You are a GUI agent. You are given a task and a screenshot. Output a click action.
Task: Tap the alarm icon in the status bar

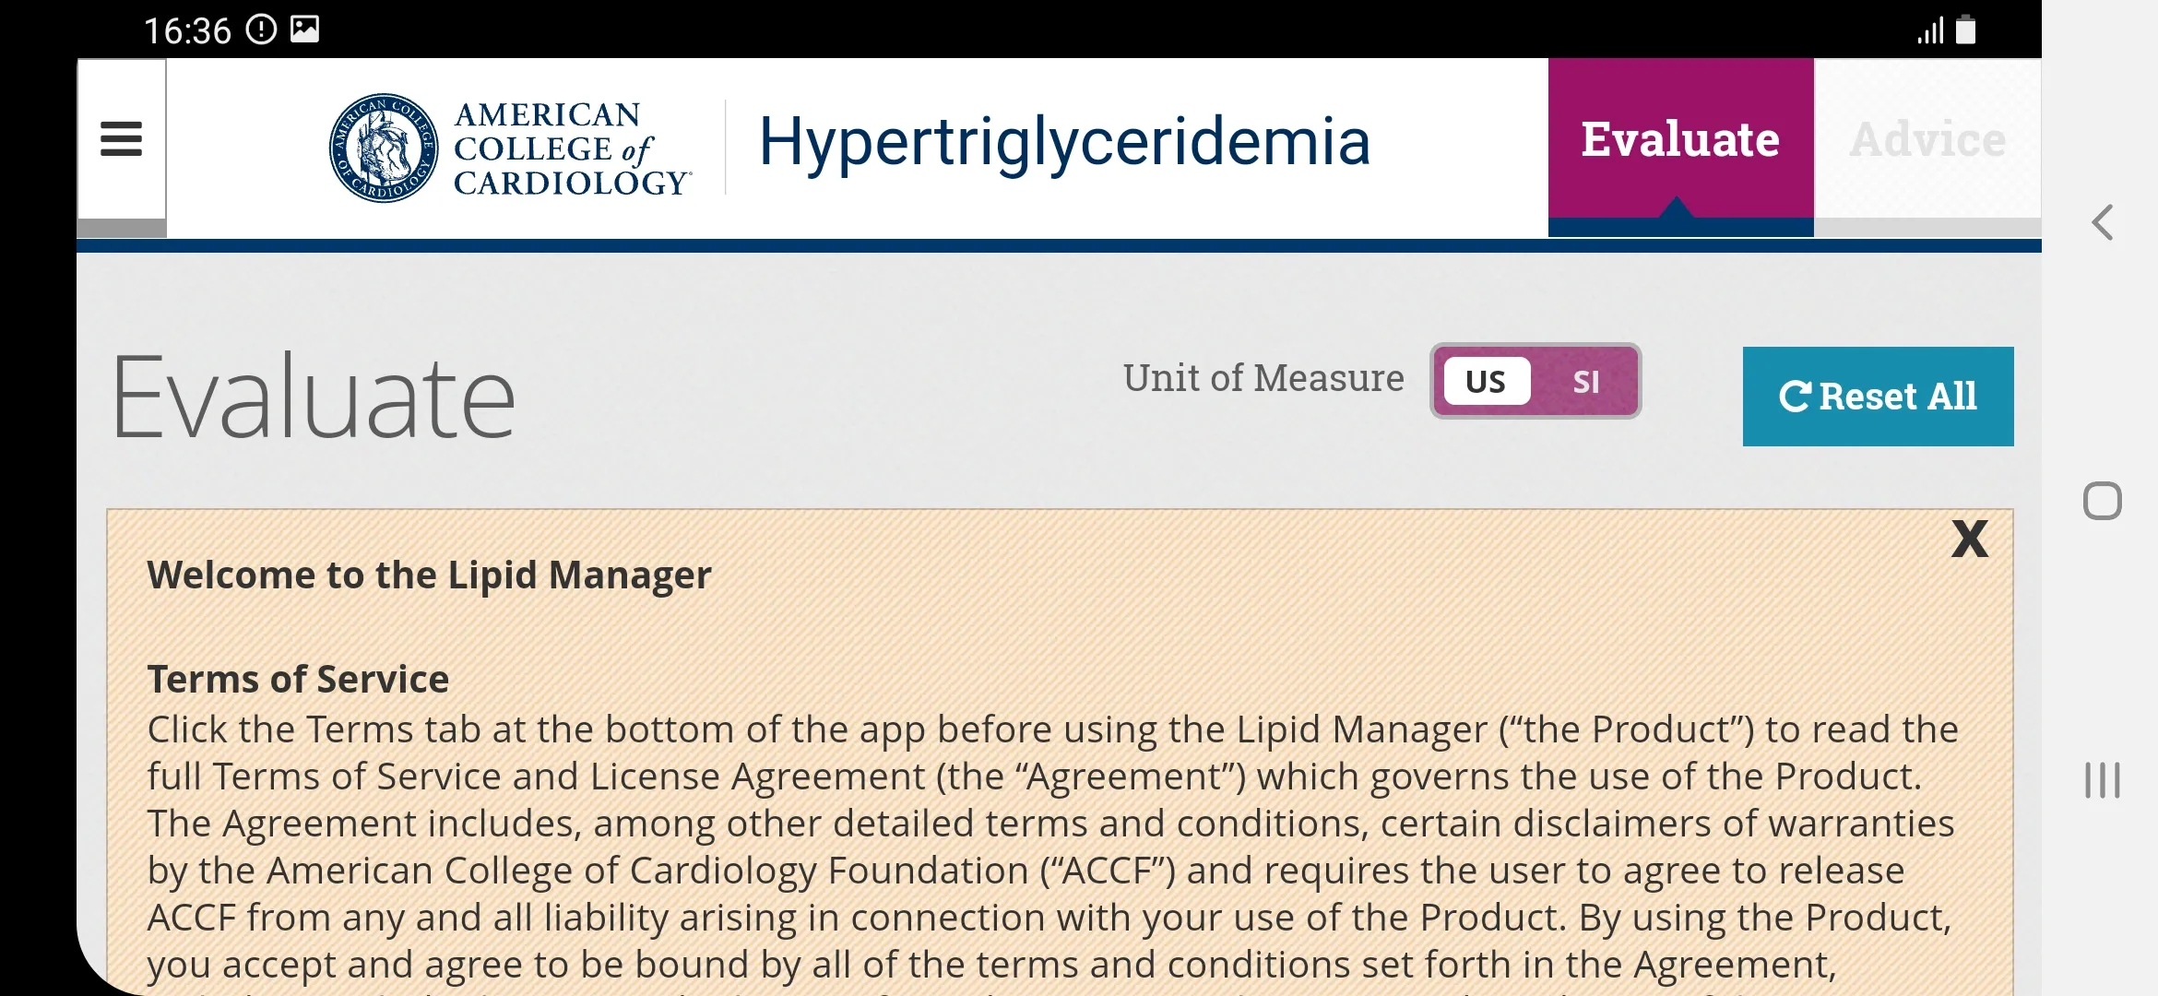click(x=261, y=29)
